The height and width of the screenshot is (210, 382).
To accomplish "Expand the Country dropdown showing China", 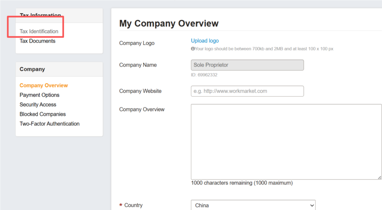I will [x=253, y=206].
